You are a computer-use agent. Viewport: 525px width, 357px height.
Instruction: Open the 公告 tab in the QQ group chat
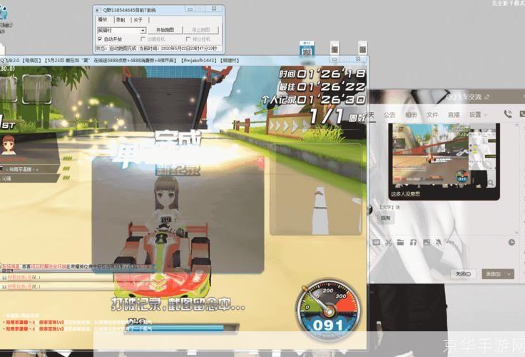point(389,115)
